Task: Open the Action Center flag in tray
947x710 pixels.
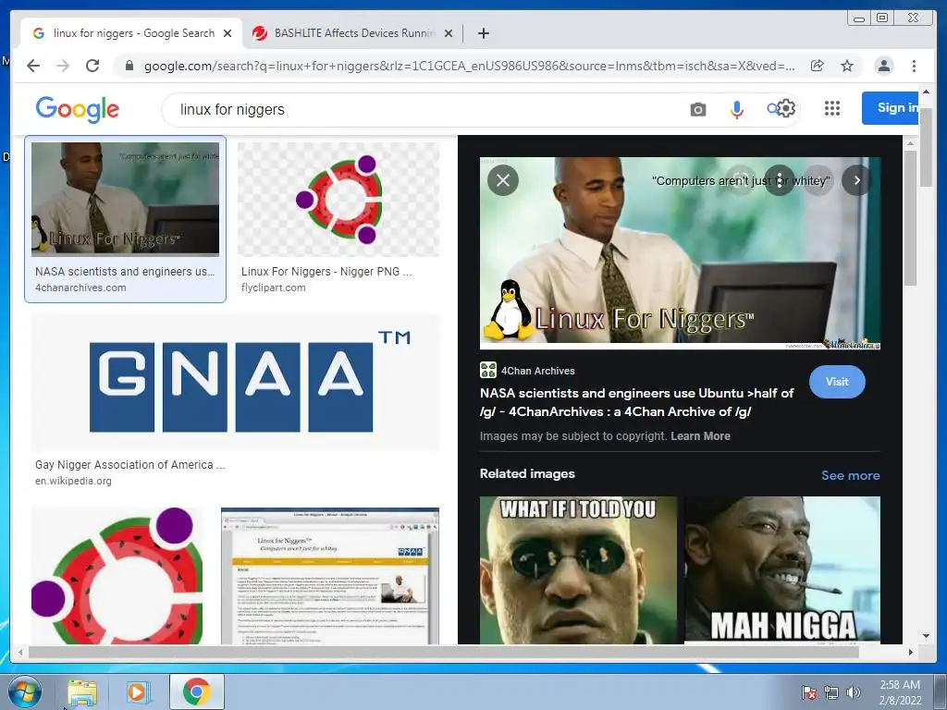Action: (808, 692)
